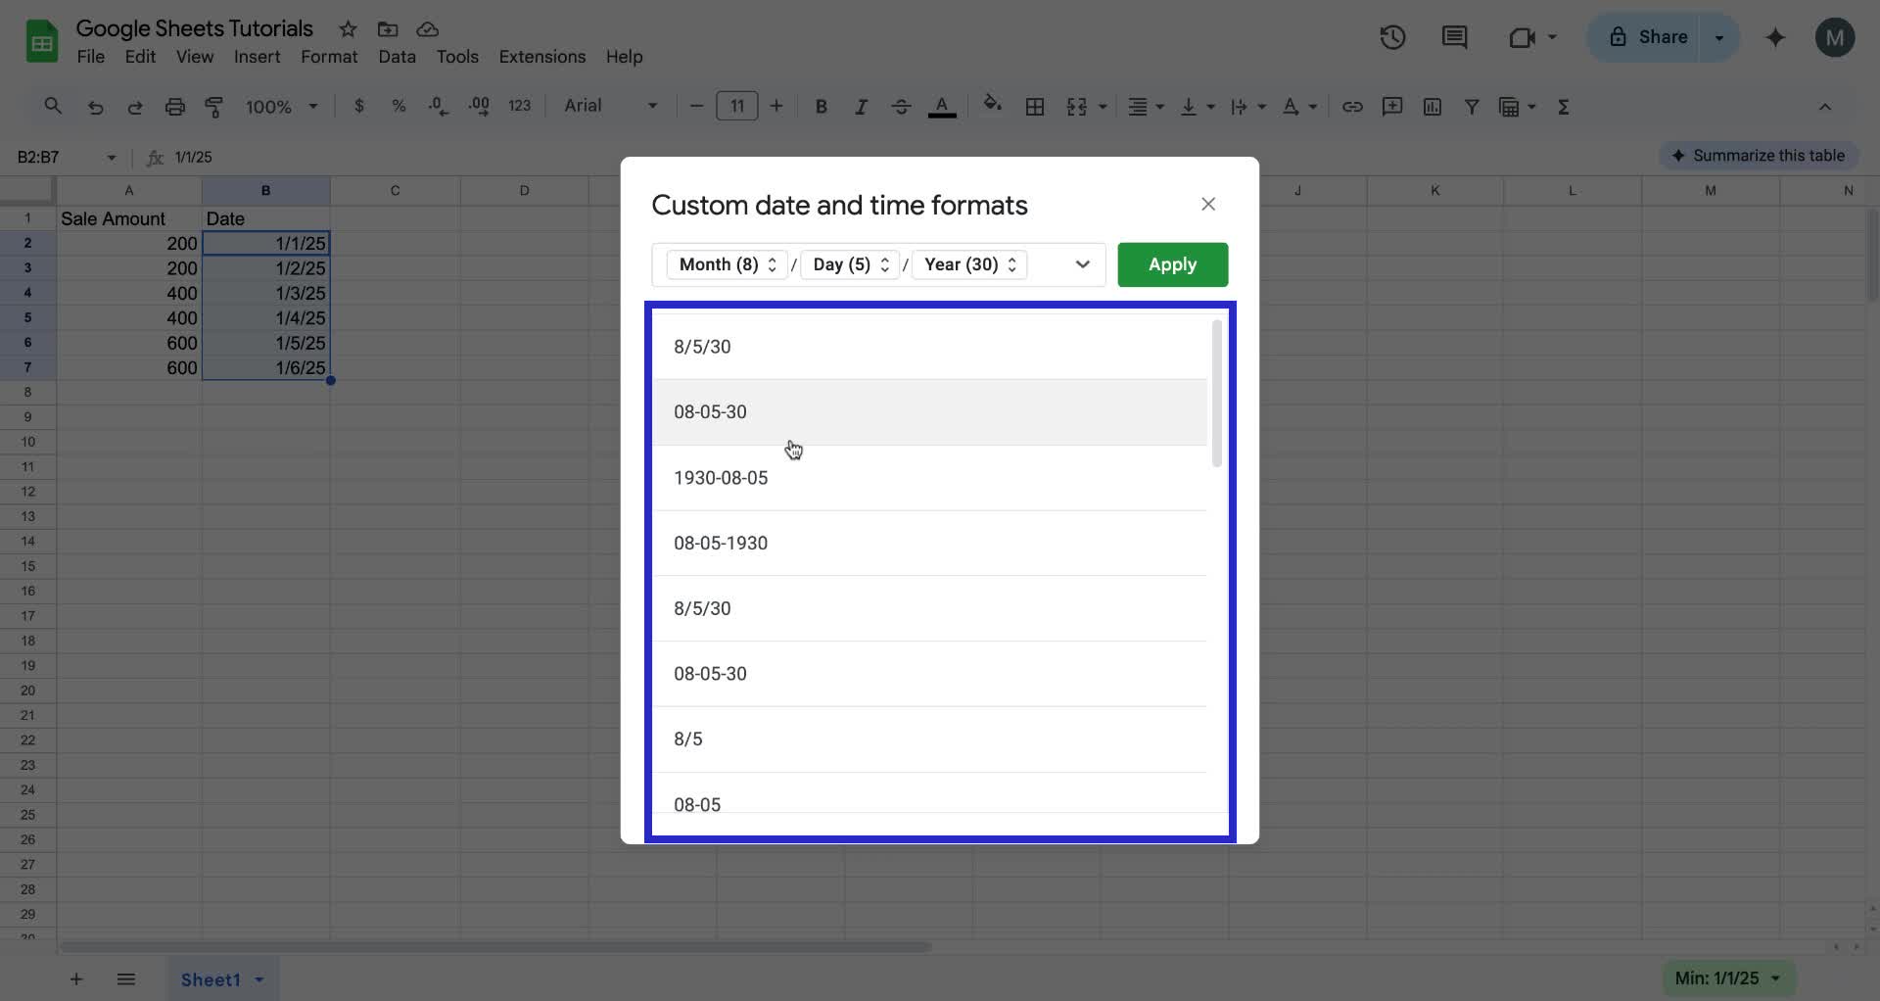Open the functions (sigma) menu
The width and height of the screenshot is (1880, 1001).
point(1564,106)
